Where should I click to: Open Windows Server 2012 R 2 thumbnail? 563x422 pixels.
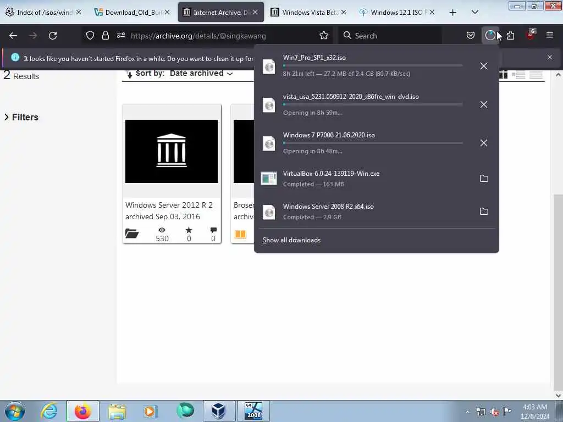(172, 151)
